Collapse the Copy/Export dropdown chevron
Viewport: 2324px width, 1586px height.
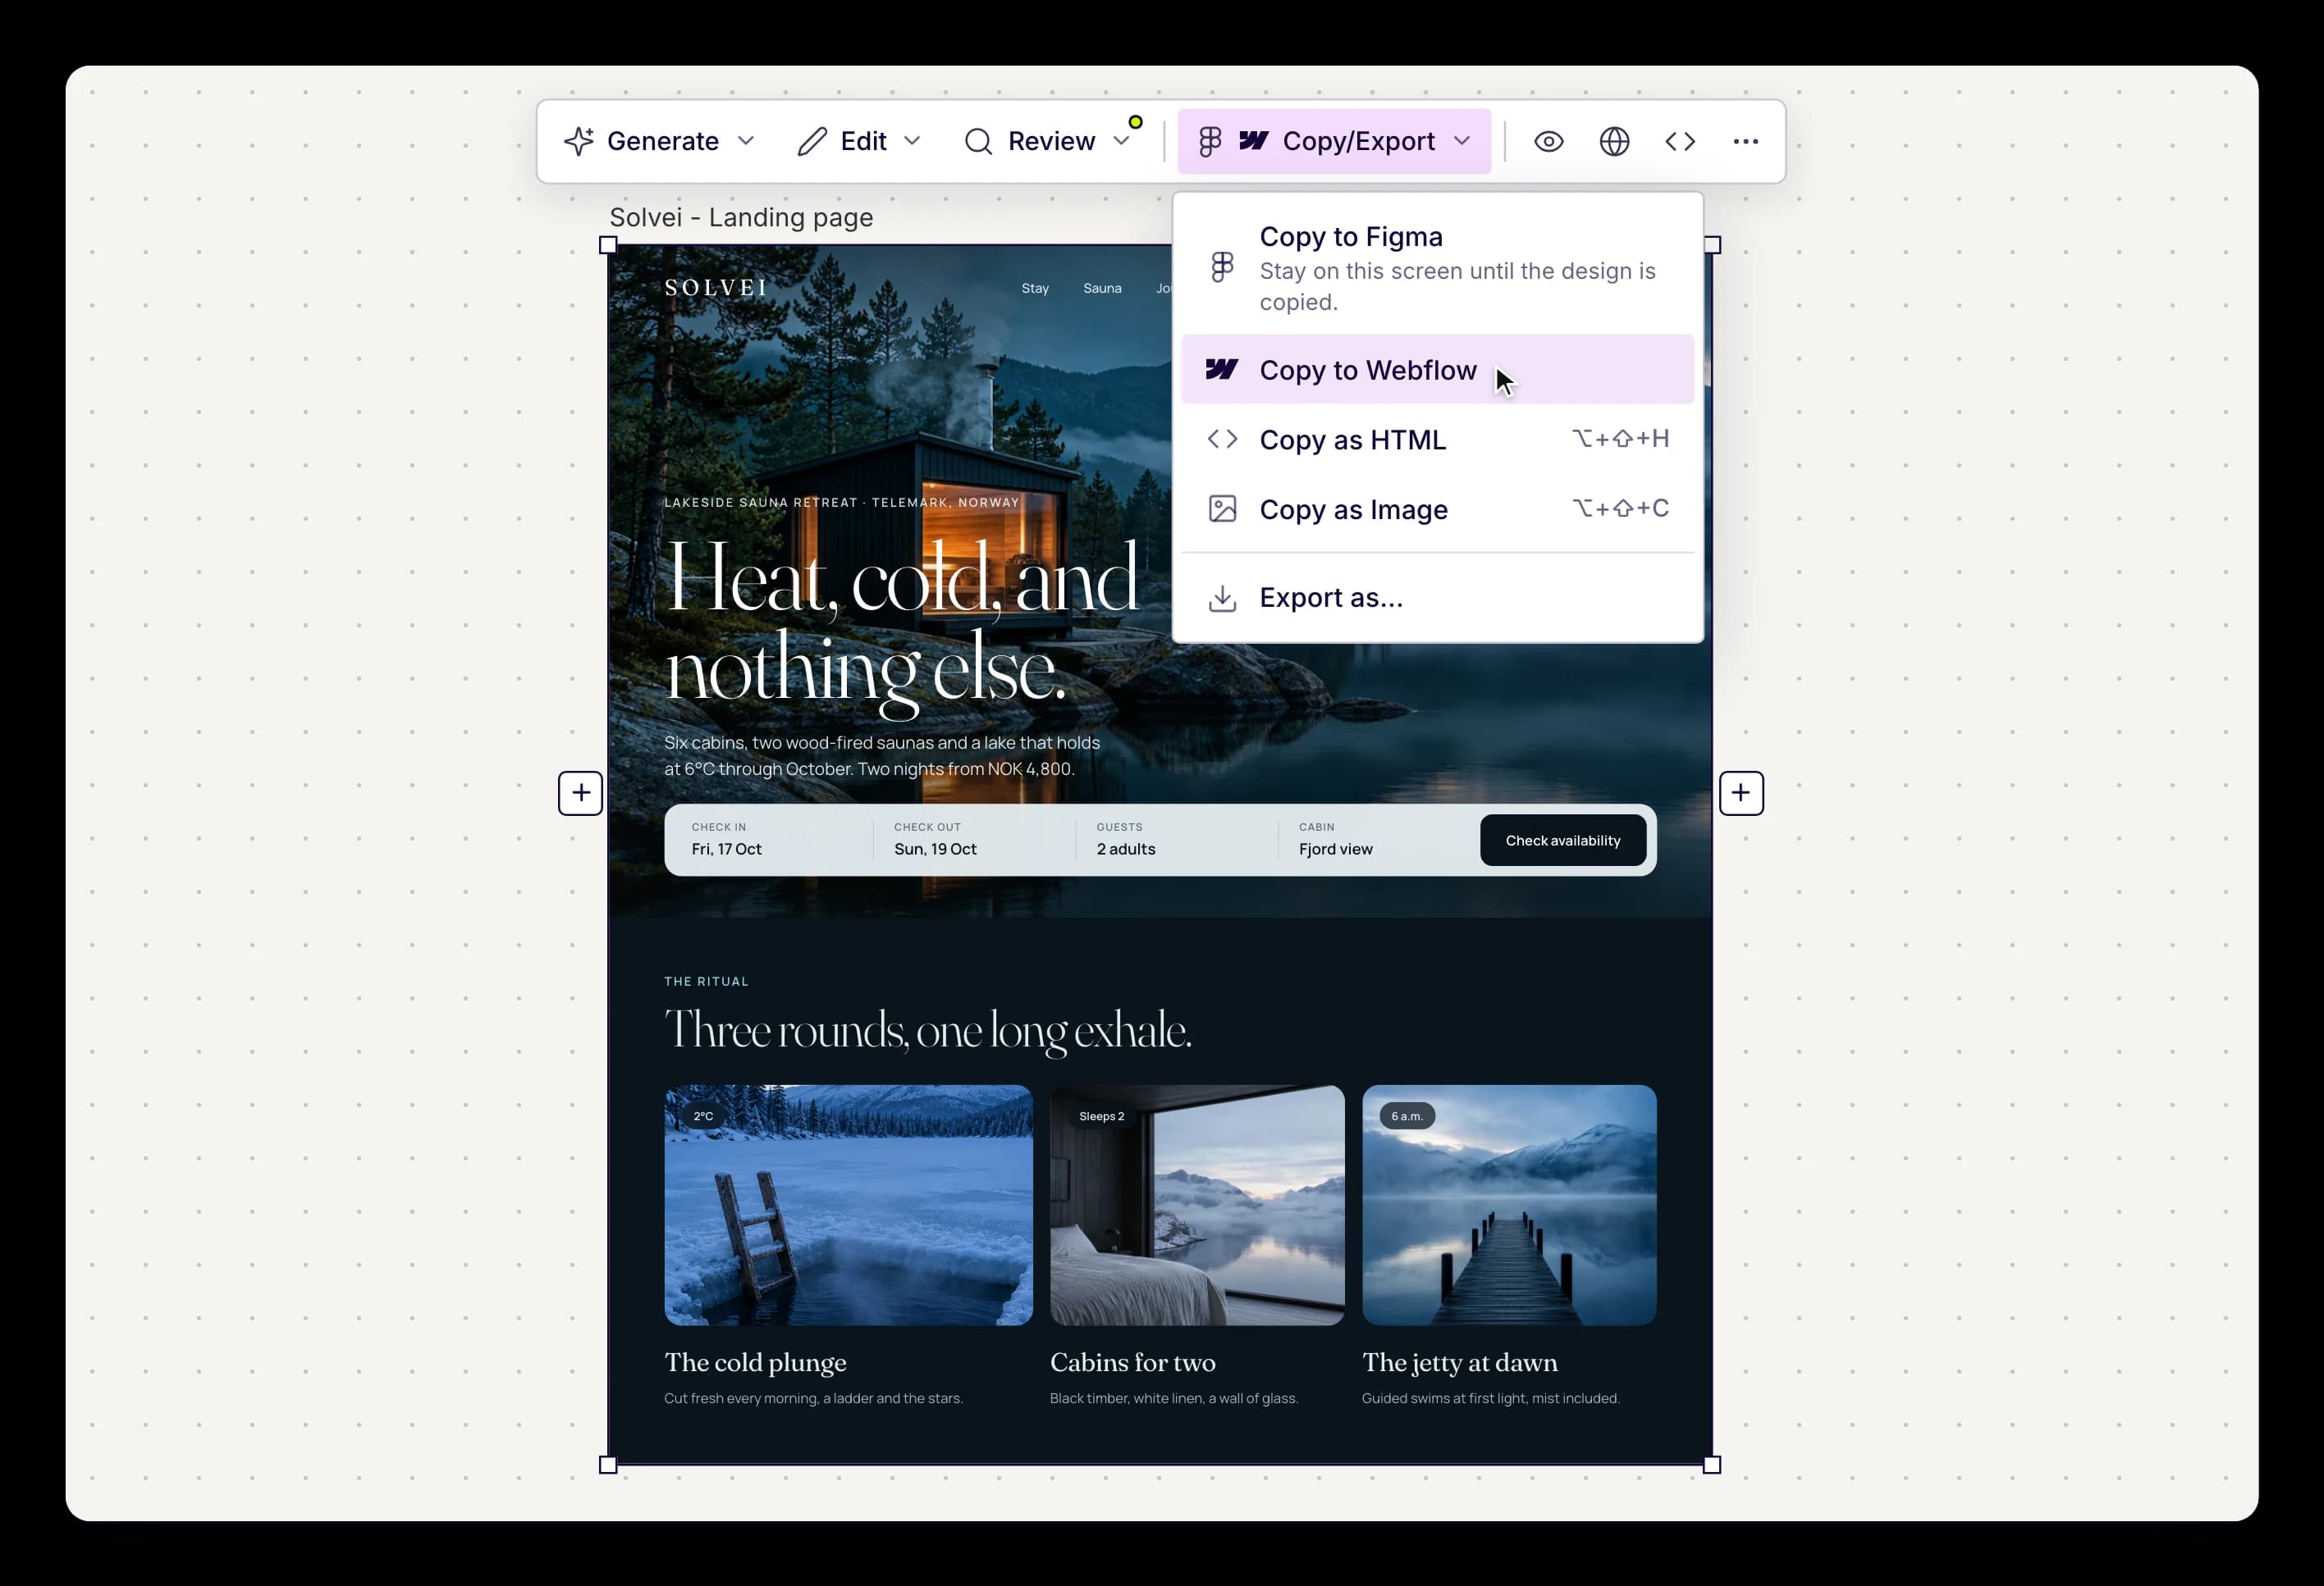point(1462,141)
